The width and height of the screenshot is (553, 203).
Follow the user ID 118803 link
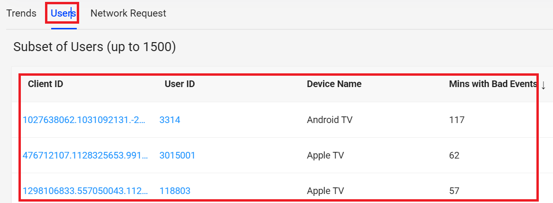(175, 191)
